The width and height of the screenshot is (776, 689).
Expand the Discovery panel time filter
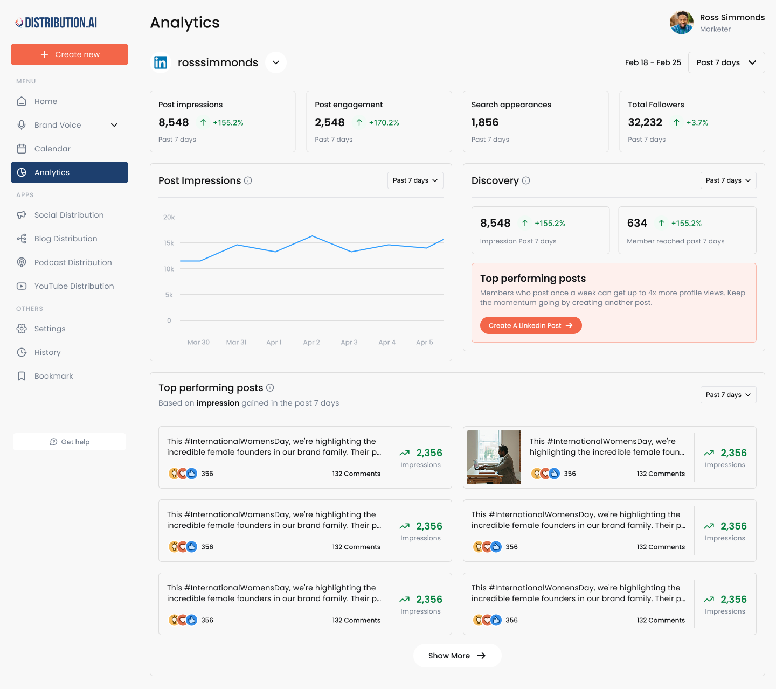coord(728,180)
